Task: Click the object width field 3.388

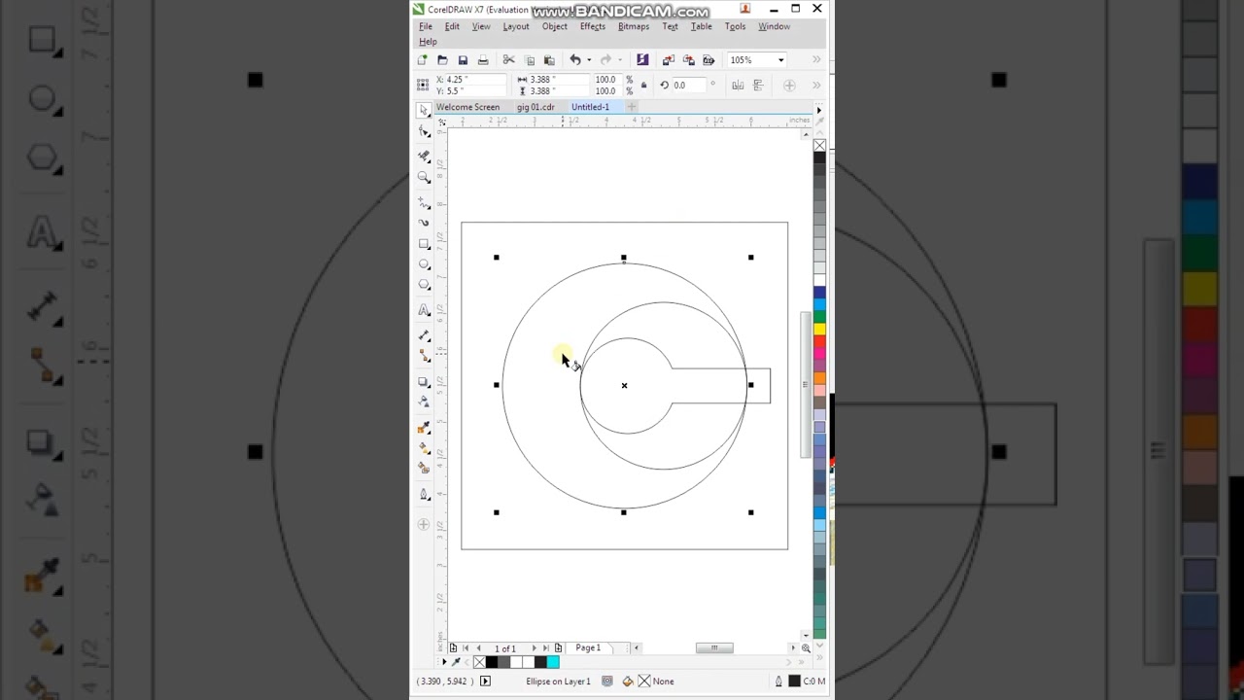Action: click(x=559, y=80)
